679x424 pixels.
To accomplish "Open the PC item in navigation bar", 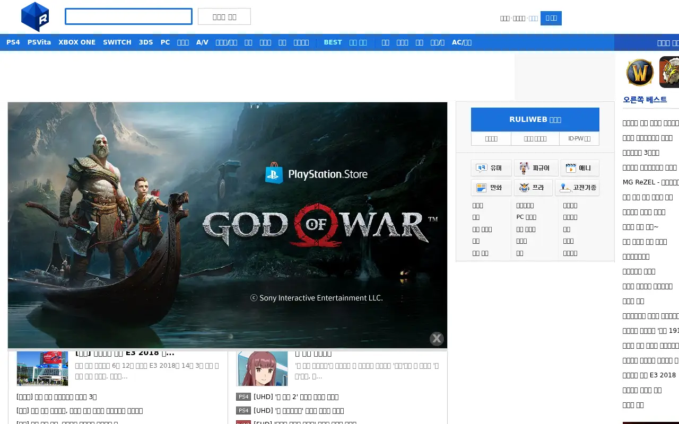I will [166, 42].
